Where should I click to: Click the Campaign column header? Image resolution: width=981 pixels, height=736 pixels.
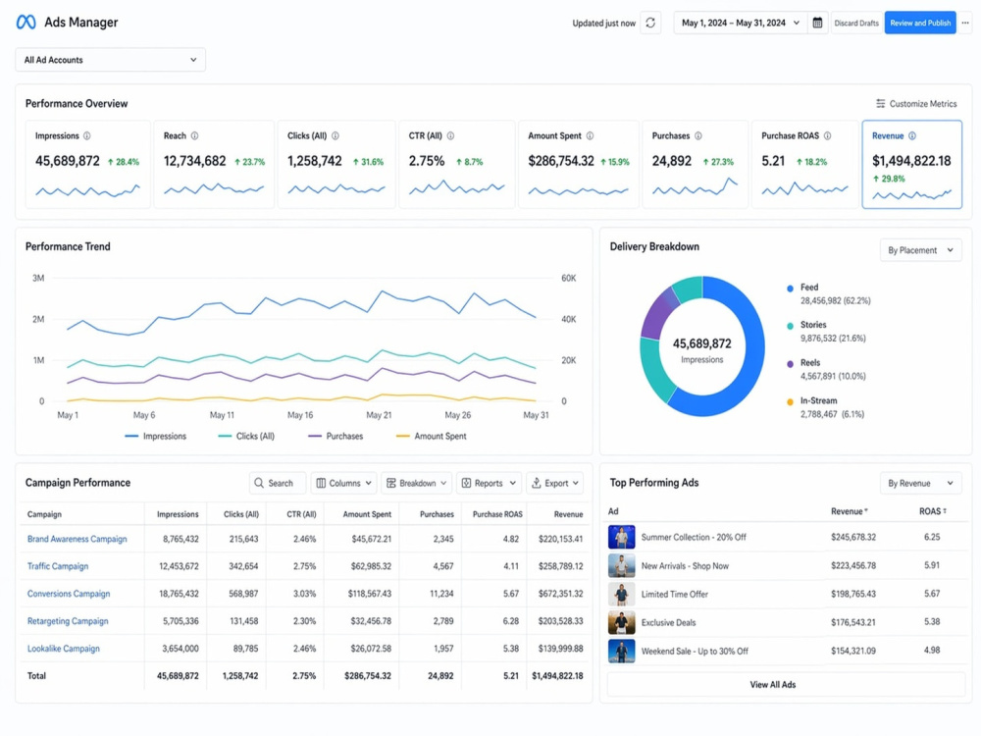pos(44,514)
